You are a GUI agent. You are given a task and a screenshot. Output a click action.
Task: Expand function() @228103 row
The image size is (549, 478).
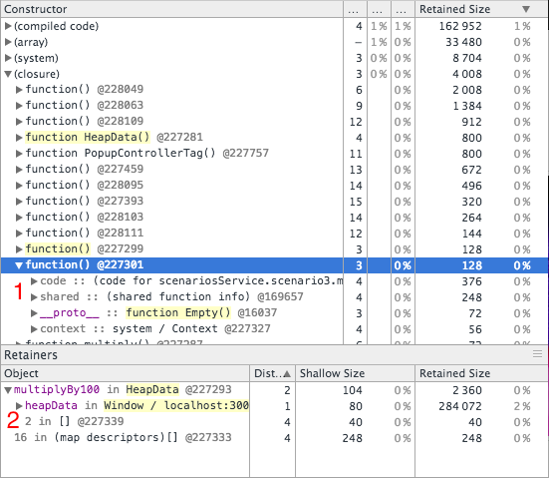tap(19, 218)
